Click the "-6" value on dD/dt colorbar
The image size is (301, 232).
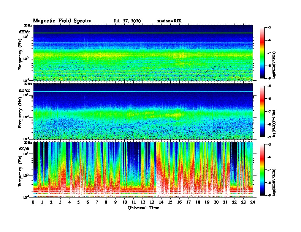(269, 99)
